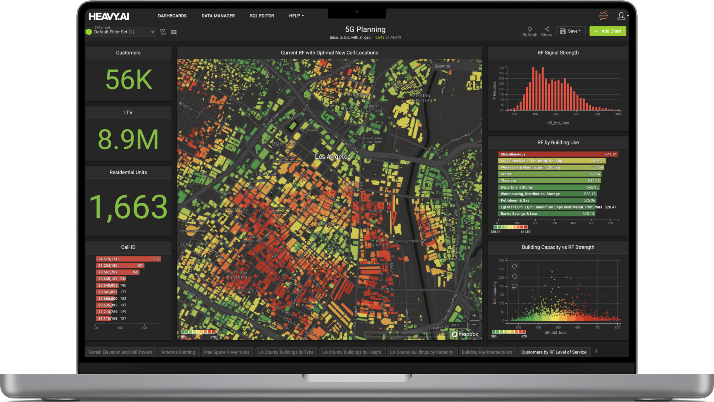Switch to LA County Buildings by Height tab
The image size is (714, 402).
tap(352, 352)
